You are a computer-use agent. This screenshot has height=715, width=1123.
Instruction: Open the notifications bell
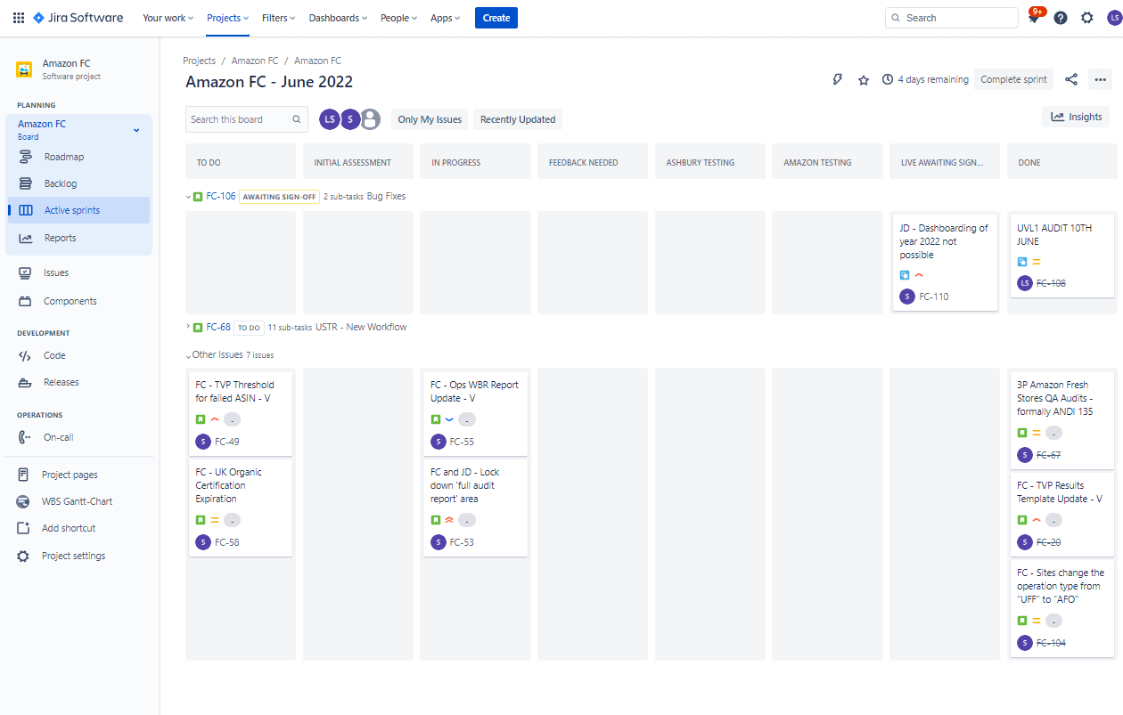(1034, 18)
